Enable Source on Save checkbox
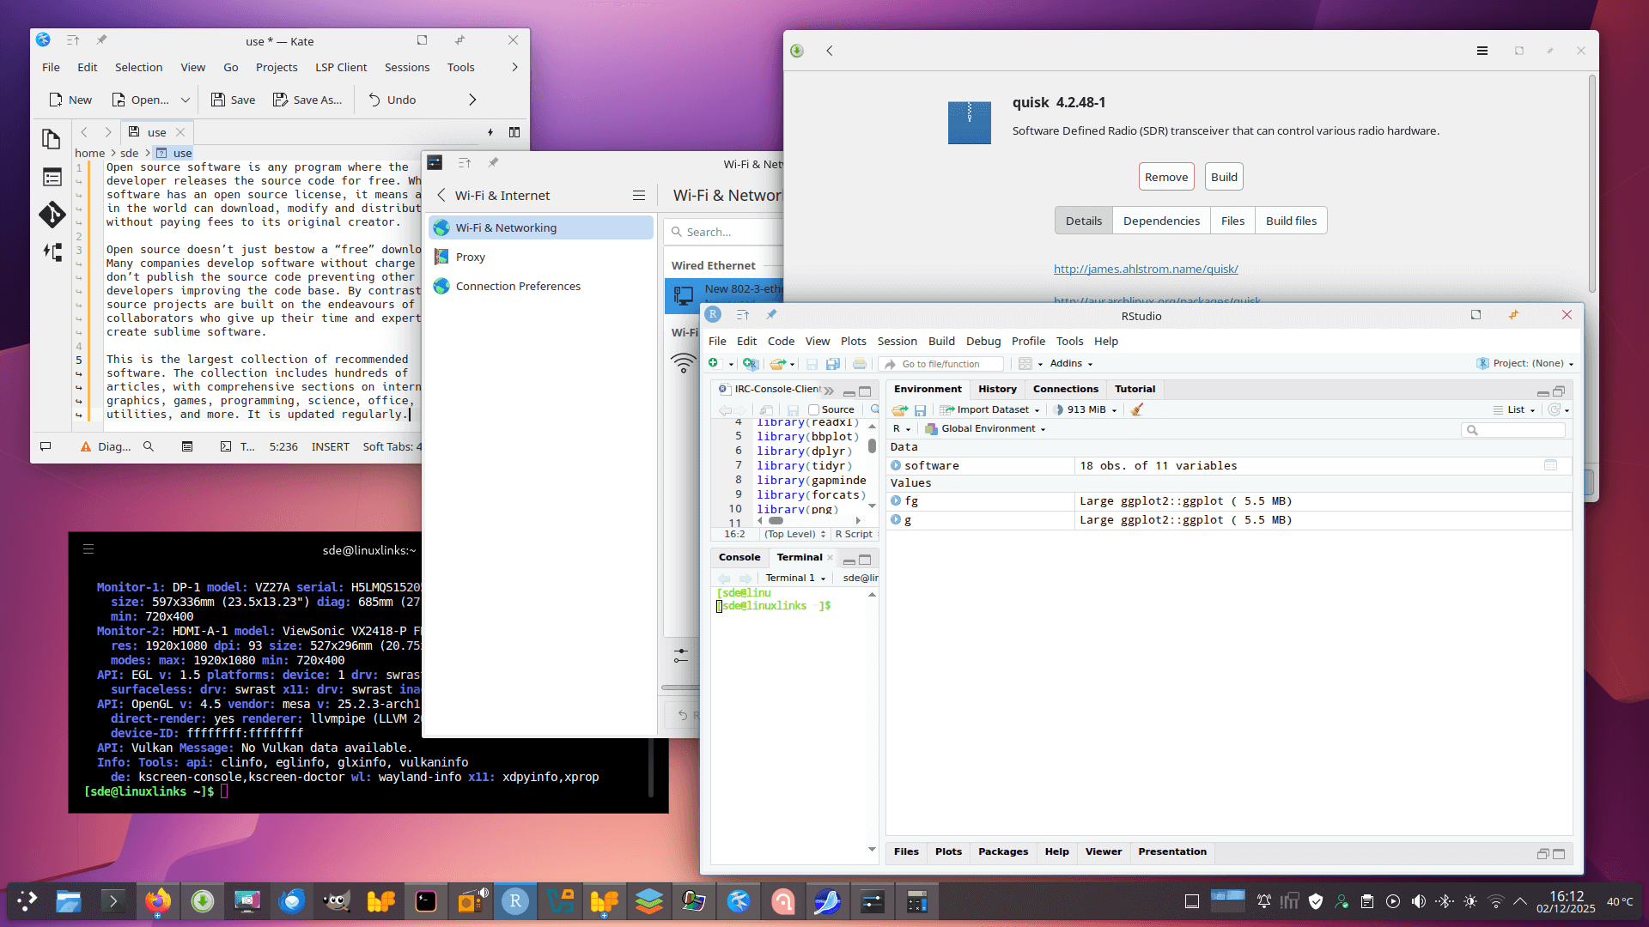Viewport: 1649px width, 927px height. [x=813, y=410]
